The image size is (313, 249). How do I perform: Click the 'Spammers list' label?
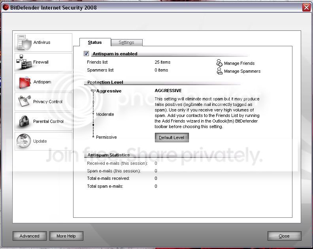click(x=100, y=70)
